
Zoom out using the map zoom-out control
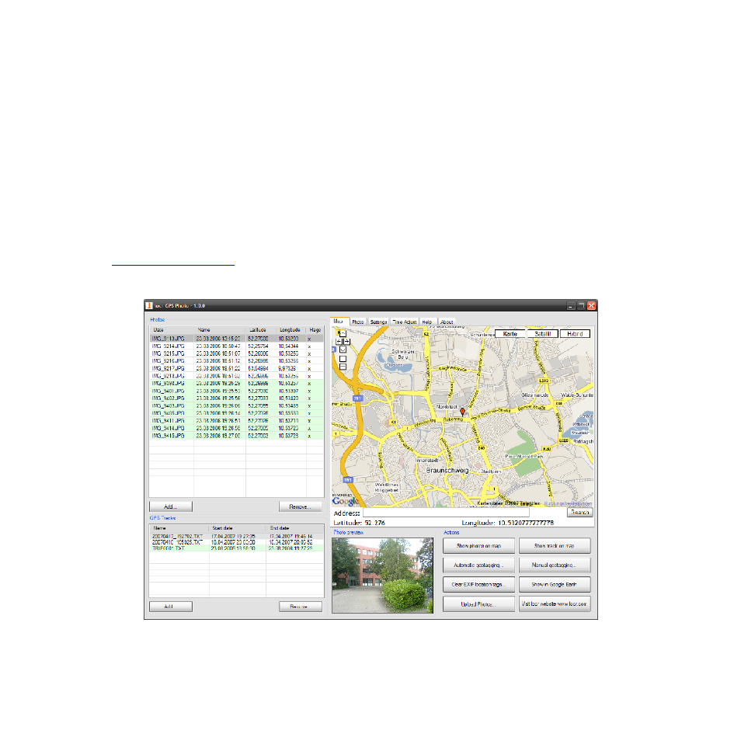[x=343, y=367]
